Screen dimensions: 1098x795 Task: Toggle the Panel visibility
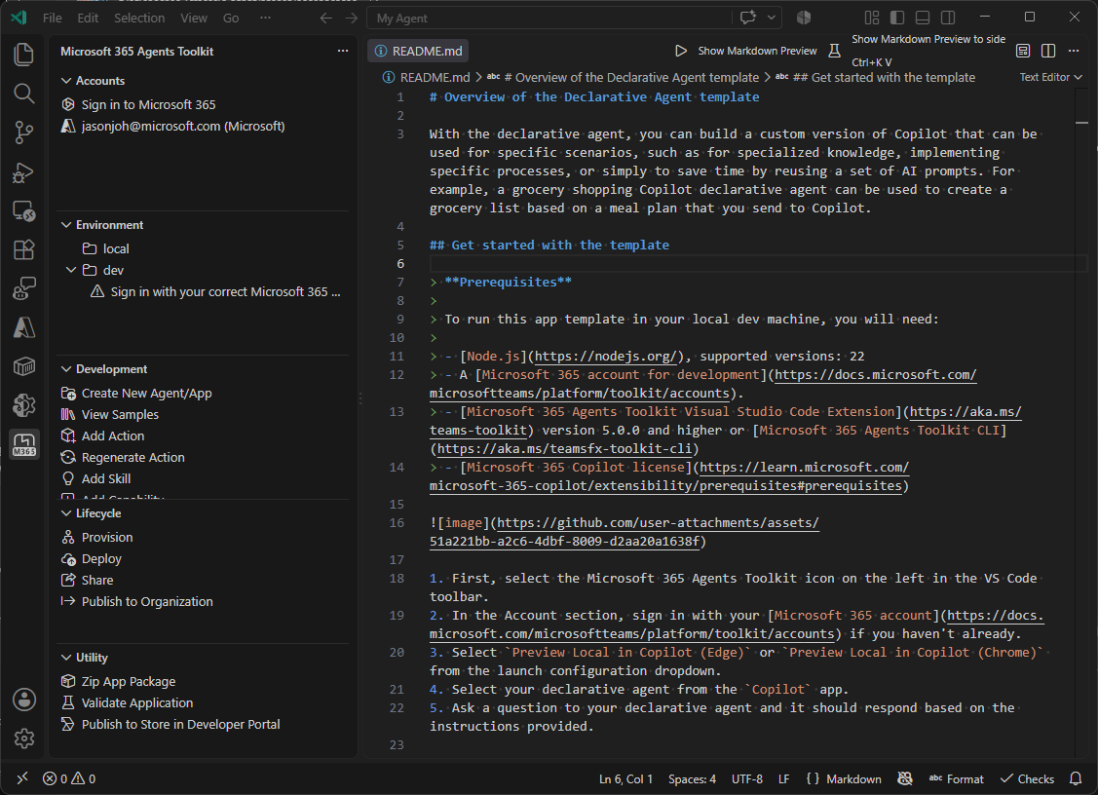[x=923, y=18]
